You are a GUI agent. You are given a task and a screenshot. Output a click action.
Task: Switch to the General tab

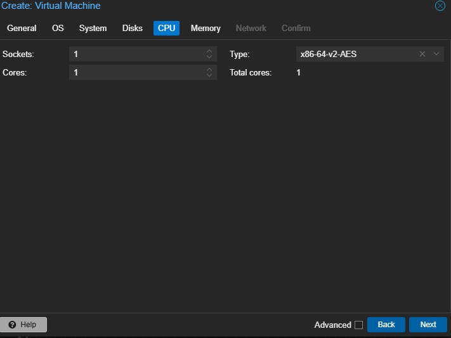tap(22, 28)
